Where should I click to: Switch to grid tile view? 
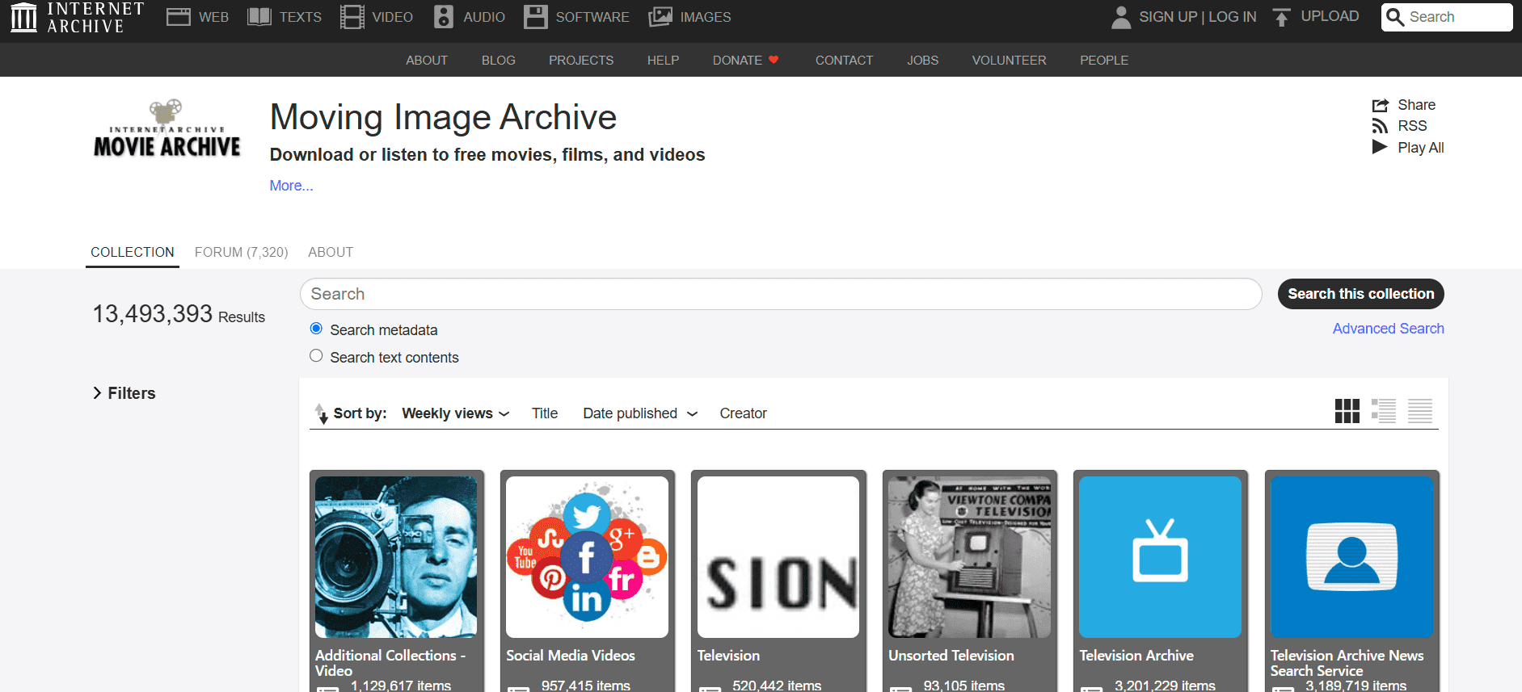click(x=1347, y=411)
